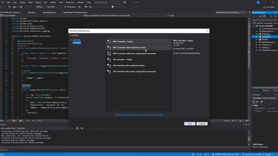Click the search magnifier icon in title bar
The image size is (278, 156).
(x=125, y=3)
